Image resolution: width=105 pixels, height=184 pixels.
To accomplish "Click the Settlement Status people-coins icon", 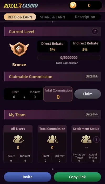I will pyautogui.click(x=86, y=139).
